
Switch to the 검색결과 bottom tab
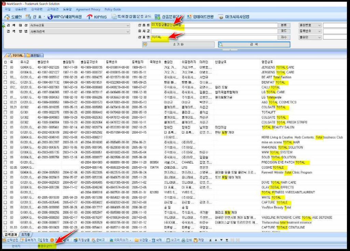(11, 235)
